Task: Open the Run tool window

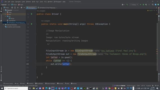Action: pos(17,83)
